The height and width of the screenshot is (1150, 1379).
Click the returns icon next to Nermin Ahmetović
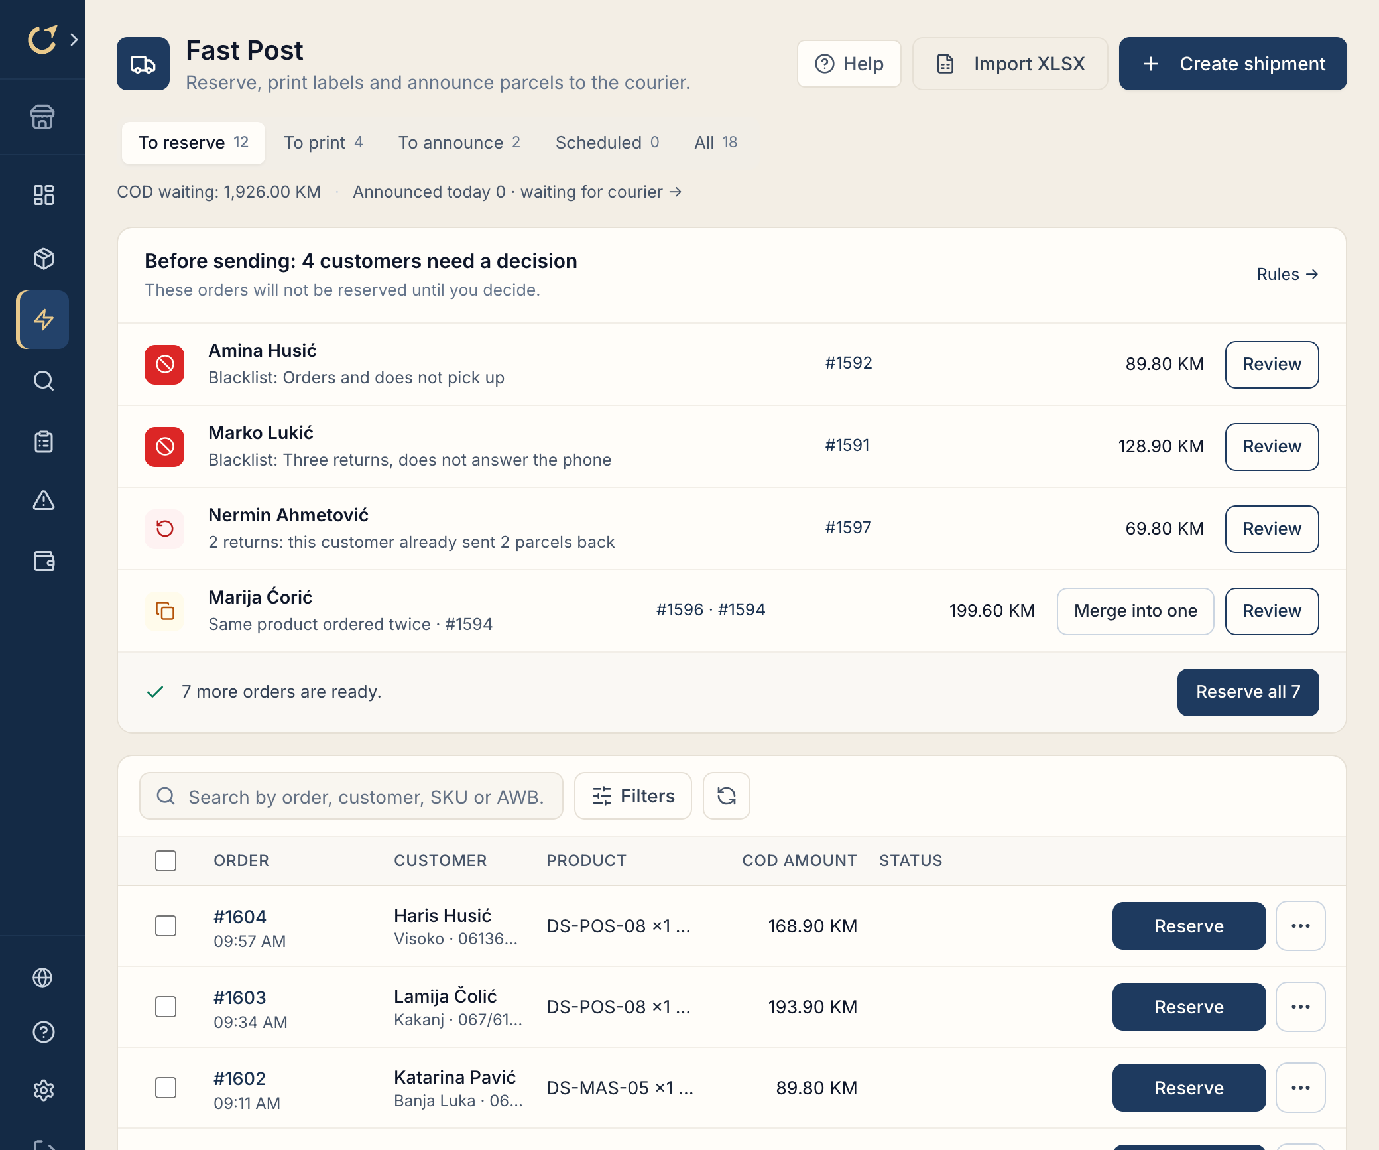[164, 529]
